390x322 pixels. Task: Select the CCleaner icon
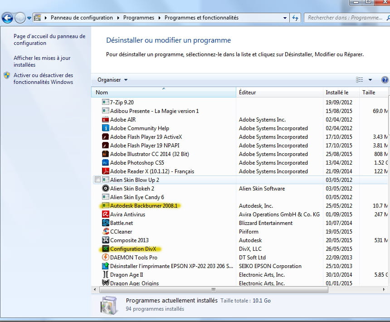[x=106, y=231]
